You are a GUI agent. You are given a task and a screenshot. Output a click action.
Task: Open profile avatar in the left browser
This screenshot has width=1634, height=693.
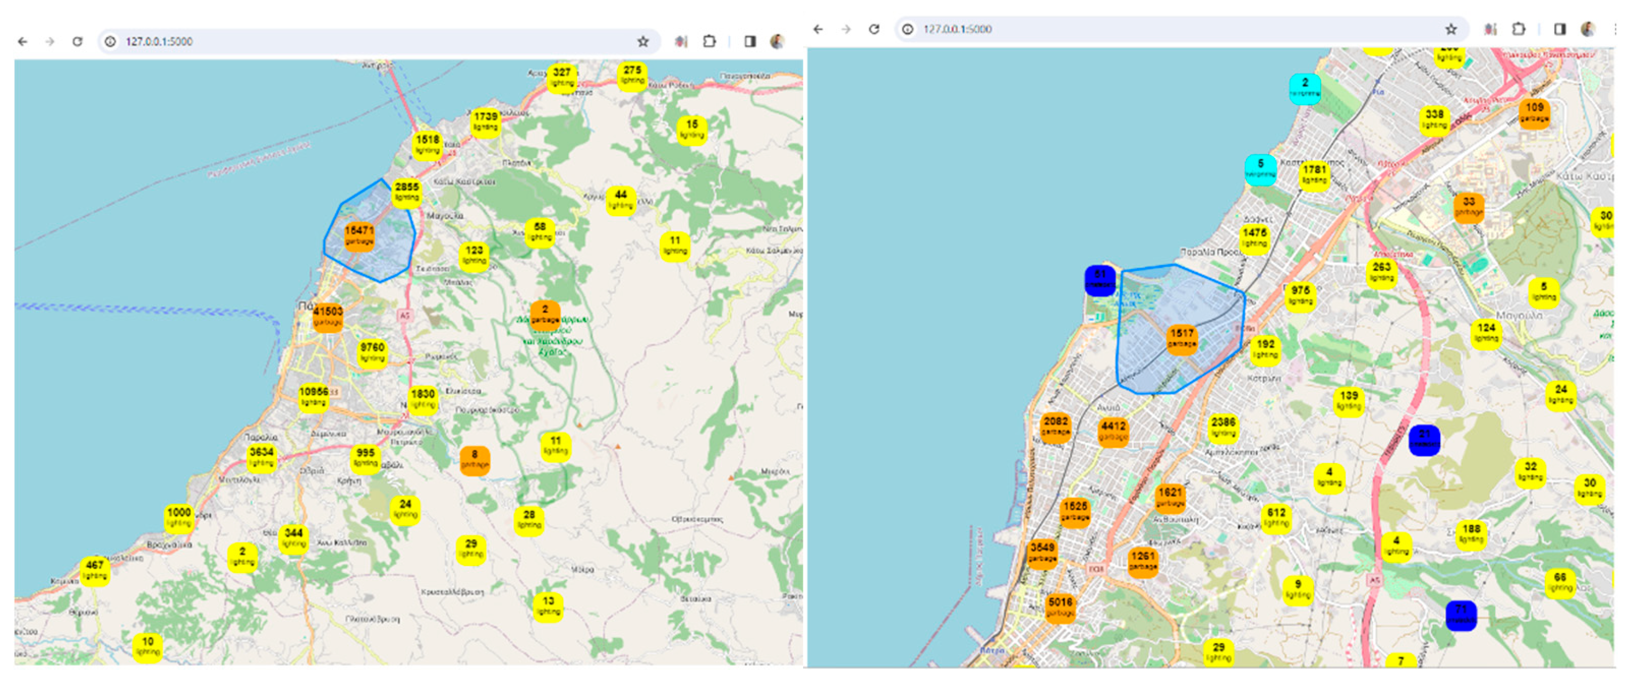coord(777,41)
